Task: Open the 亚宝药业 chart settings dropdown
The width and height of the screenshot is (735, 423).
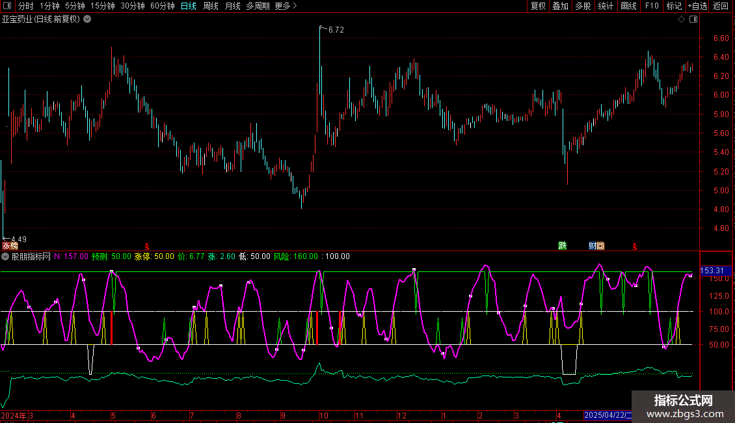Action: pos(87,20)
